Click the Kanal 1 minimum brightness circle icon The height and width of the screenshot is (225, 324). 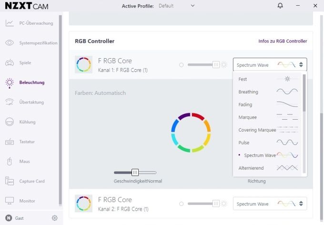click(182, 65)
